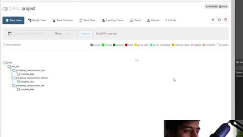Open the Details tab
This screenshot has width=243, height=137.
(x=153, y=20)
